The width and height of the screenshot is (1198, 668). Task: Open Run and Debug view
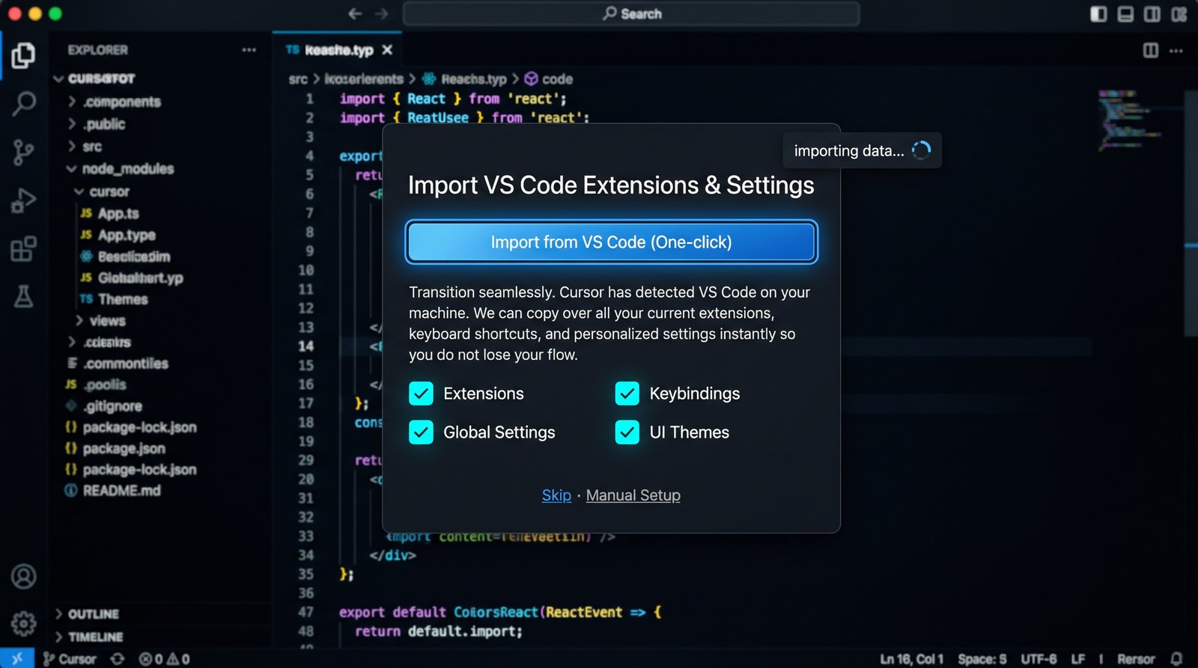point(23,200)
